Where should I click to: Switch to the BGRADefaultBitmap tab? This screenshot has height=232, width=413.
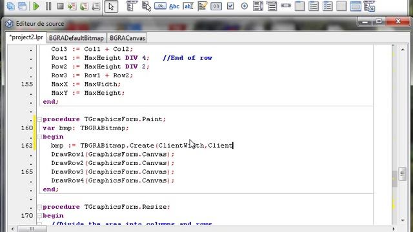76,38
